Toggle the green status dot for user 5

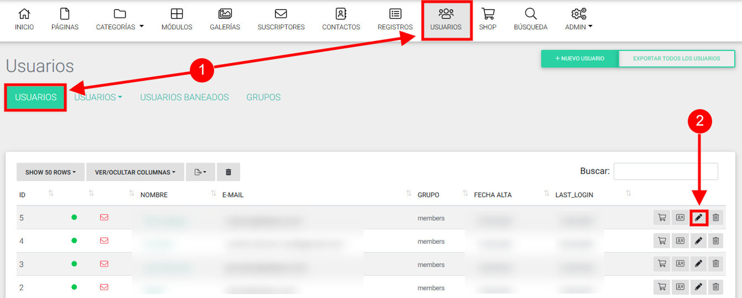(74, 218)
